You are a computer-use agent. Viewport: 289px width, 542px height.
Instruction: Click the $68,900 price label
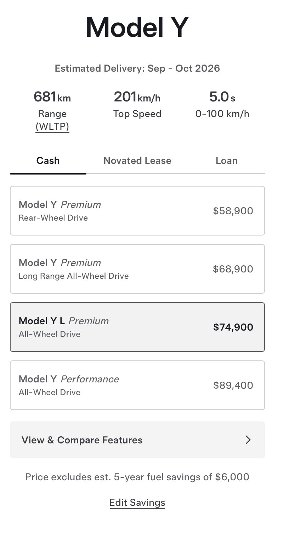[233, 269]
